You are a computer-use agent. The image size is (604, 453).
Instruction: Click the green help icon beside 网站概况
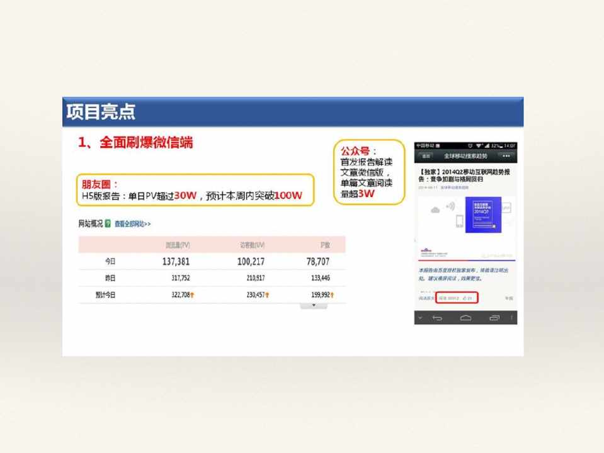108,223
